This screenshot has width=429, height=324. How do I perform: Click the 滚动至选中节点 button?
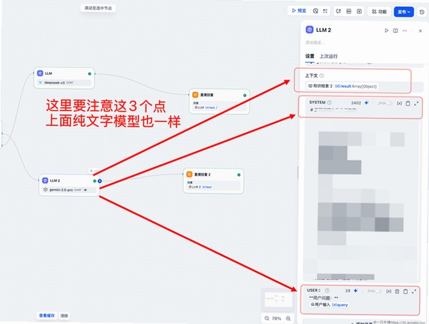tap(98, 8)
